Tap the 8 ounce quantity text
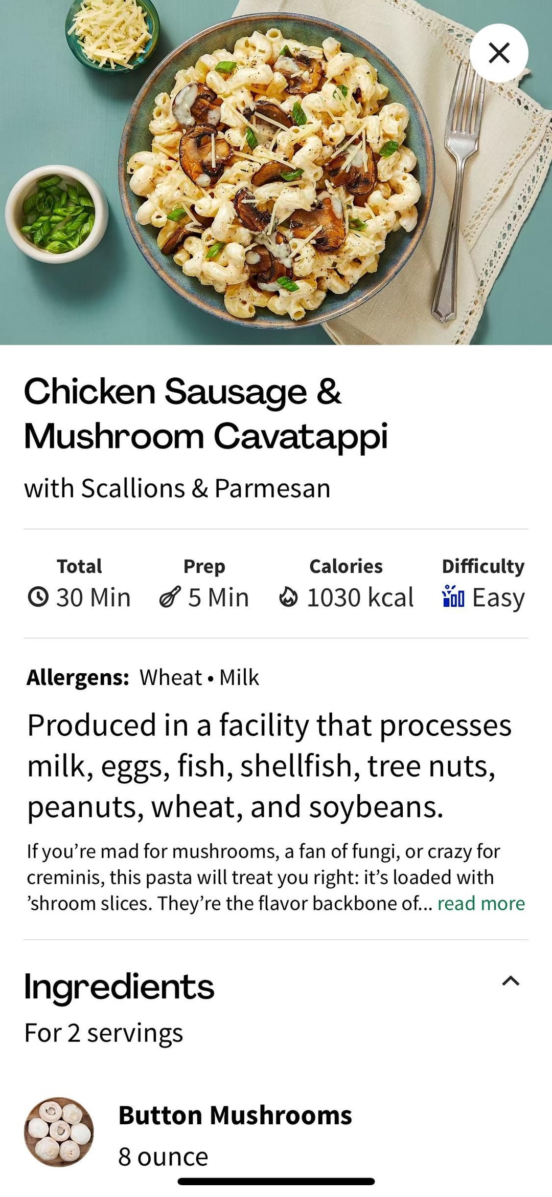 click(163, 1157)
